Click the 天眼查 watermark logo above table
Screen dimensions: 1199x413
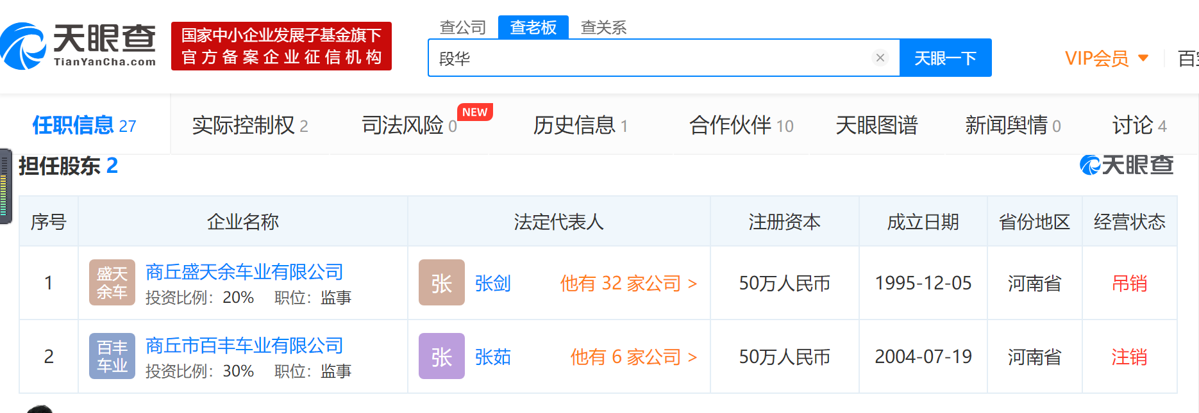pos(1127,165)
